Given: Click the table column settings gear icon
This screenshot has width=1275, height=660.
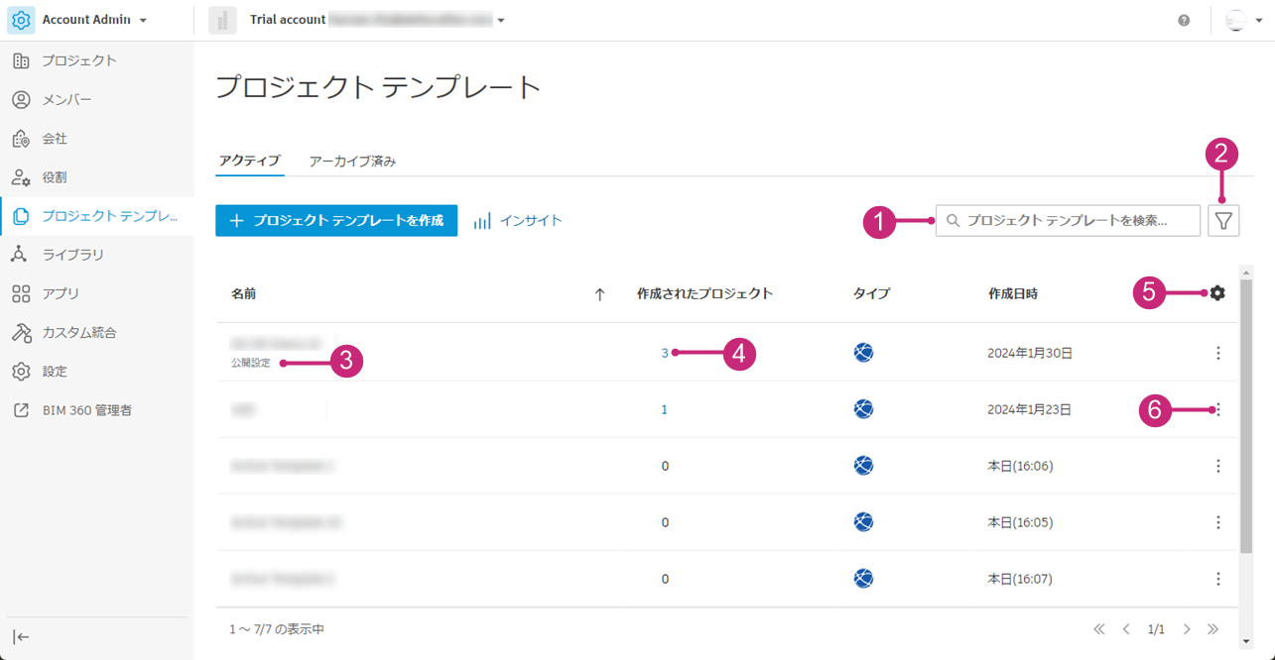Looking at the screenshot, I should [1217, 293].
